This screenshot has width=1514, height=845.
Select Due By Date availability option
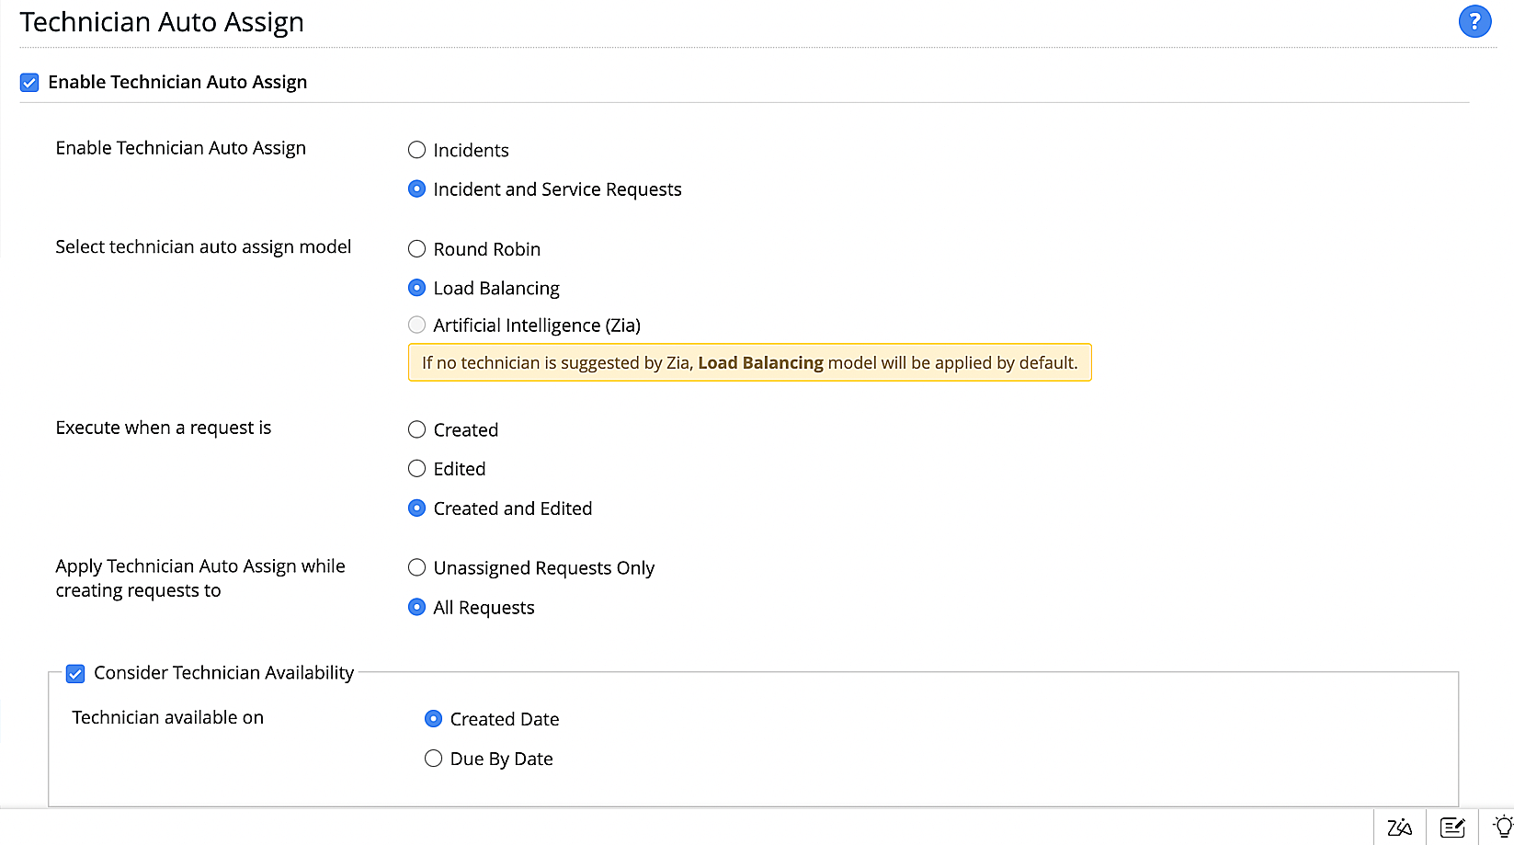pos(434,759)
